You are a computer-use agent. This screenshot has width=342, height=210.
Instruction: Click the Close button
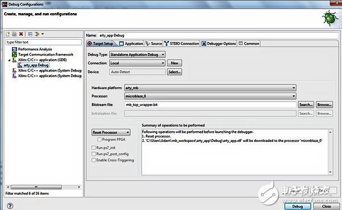click(x=326, y=206)
